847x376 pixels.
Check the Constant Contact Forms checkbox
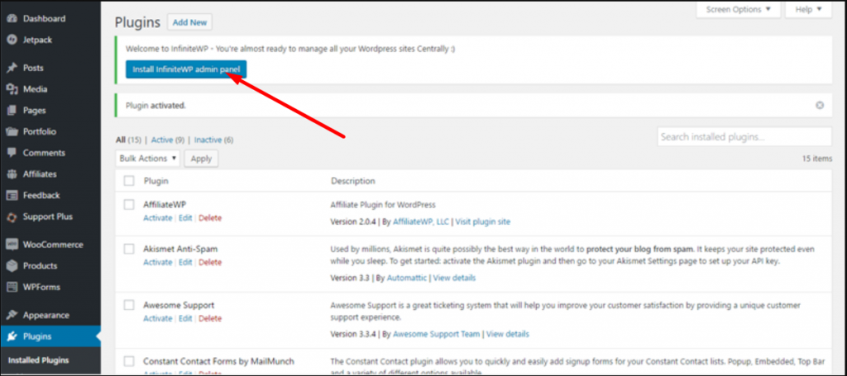coord(128,361)
